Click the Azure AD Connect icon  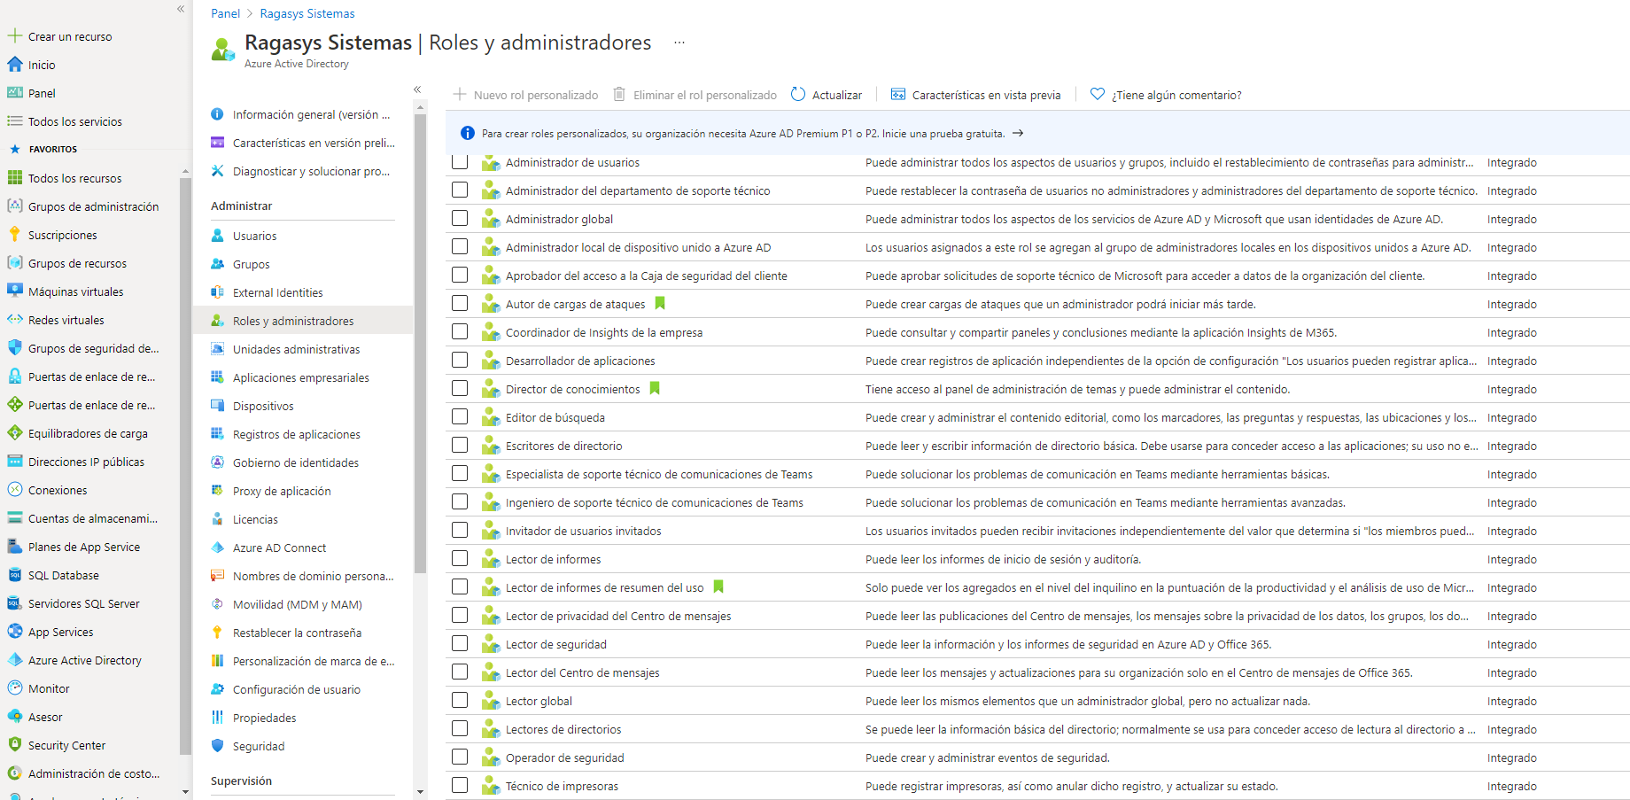[217, 548]
